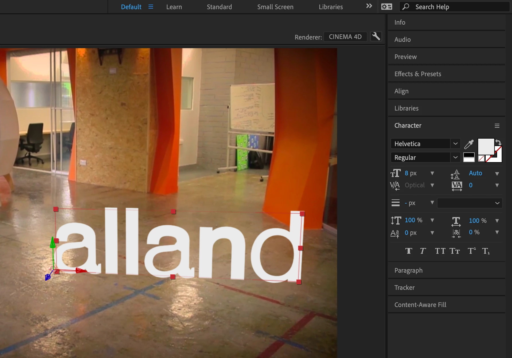Click the baseline shift icon

point(395,233)
